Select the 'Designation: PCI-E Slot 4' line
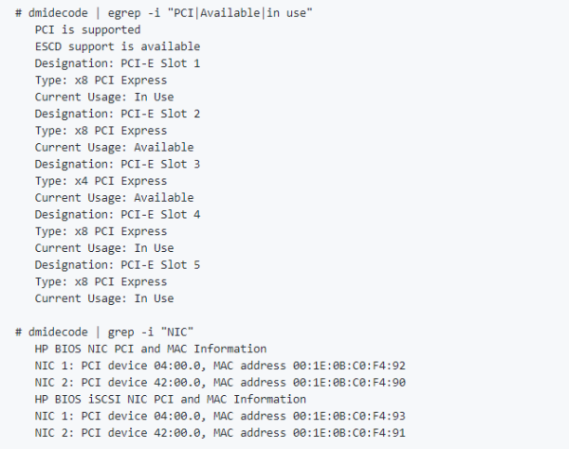This screenshot has height=449, width=569. pyautogui.click(x=118, y=214)
